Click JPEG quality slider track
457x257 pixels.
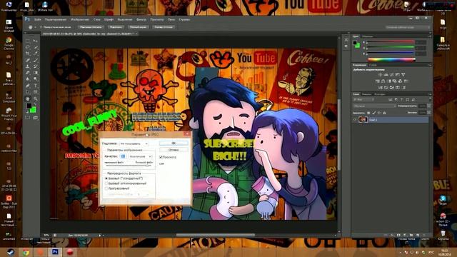(x=129, y=165)
